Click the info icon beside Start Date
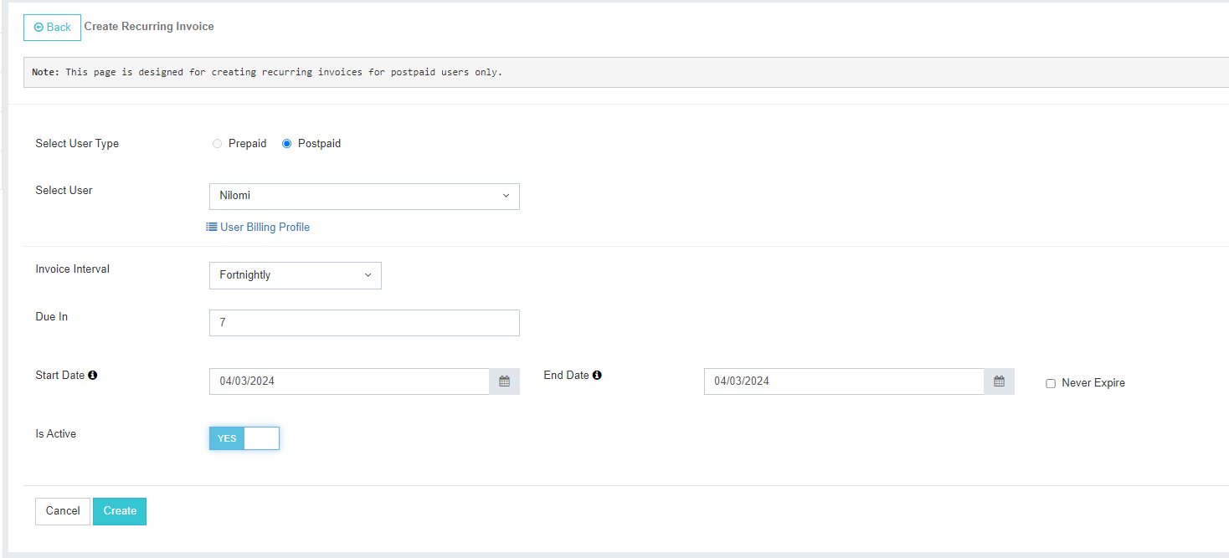 (x=92, y=376)
